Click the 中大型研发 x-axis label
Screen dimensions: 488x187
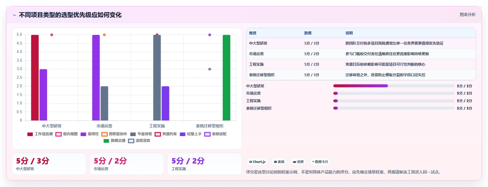click(52, 126)
